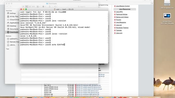Download jdk-8u131-solaris-sparcv9-demos.tar.Z
175x98 pixels.
click(x=89, y=87)
